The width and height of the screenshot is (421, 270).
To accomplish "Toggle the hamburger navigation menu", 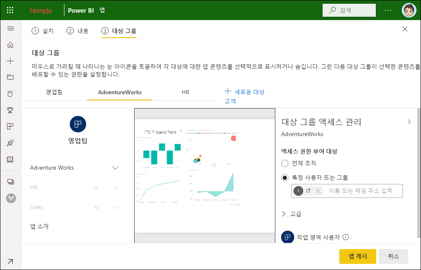I will pos(11,28).
